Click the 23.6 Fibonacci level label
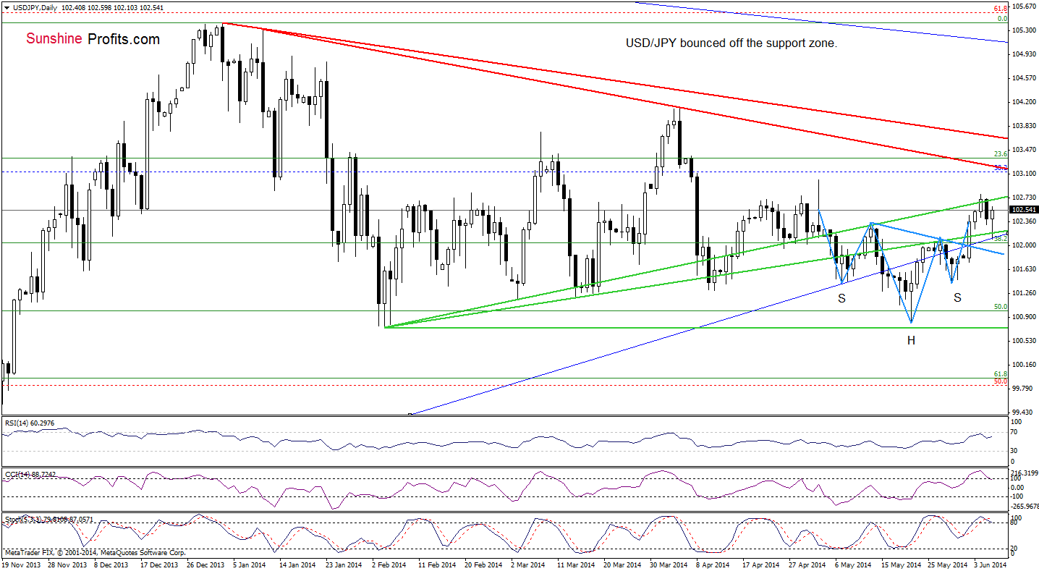The width and height of the screenshot is (1039, 571). 1001,153
